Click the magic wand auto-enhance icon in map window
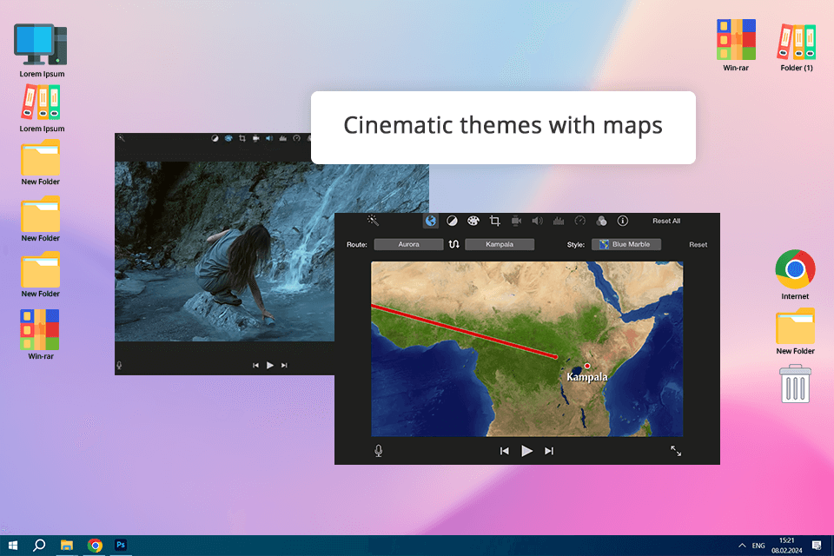The width and height of the screenshot is (834, 556). pyautogui.click(x=373, y=221)
